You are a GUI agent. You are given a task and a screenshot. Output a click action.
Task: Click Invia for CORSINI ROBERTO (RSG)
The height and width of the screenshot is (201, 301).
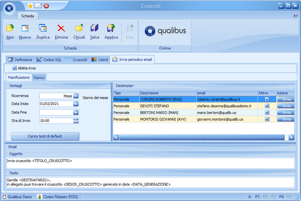pyautogui.click(x=285, y=99)
